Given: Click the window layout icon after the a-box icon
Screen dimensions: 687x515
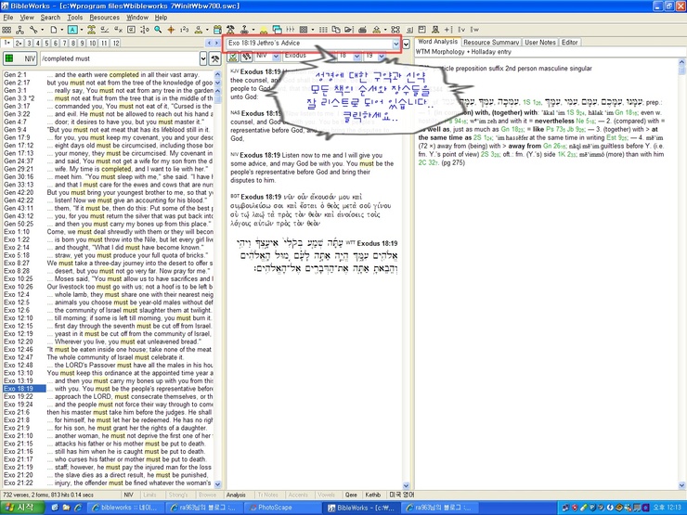Looking at the screenshot, I should point(421,30).
